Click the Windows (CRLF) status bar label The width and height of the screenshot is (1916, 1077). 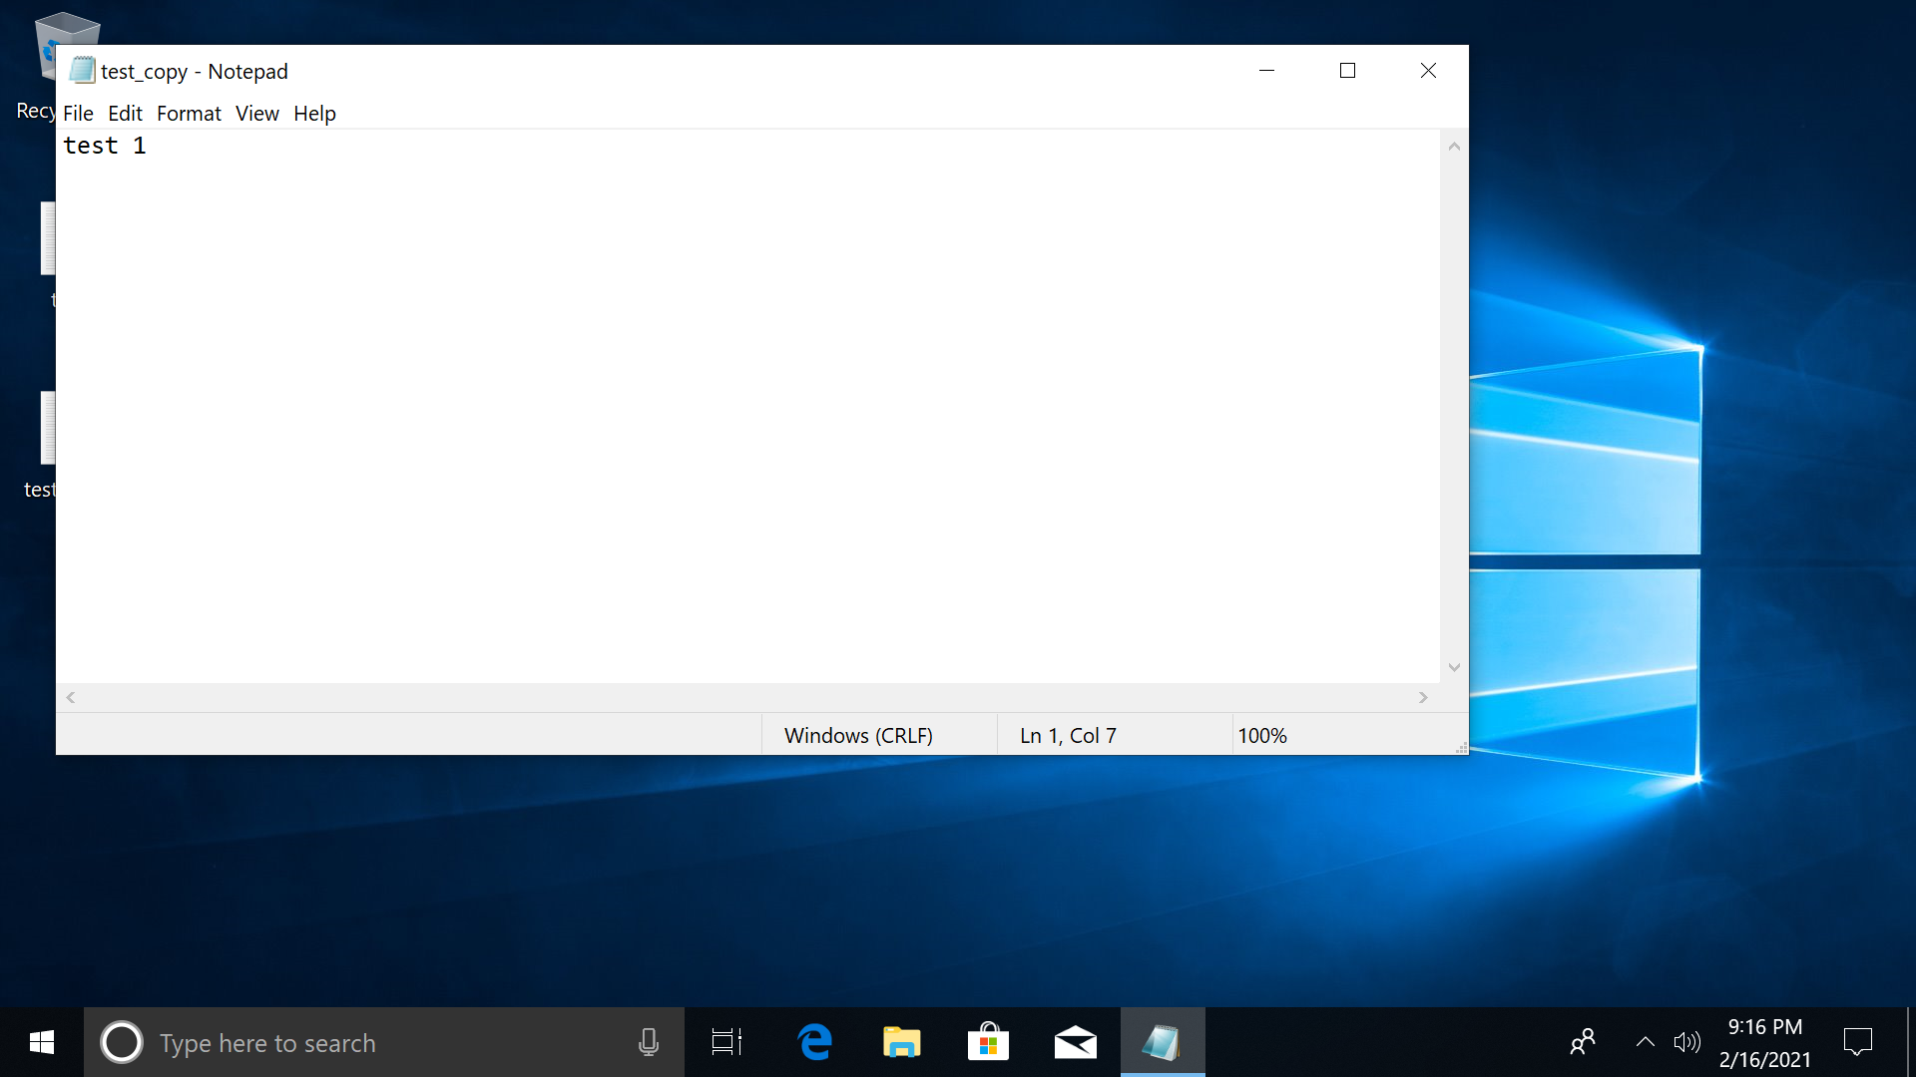(x=858, y=735)
